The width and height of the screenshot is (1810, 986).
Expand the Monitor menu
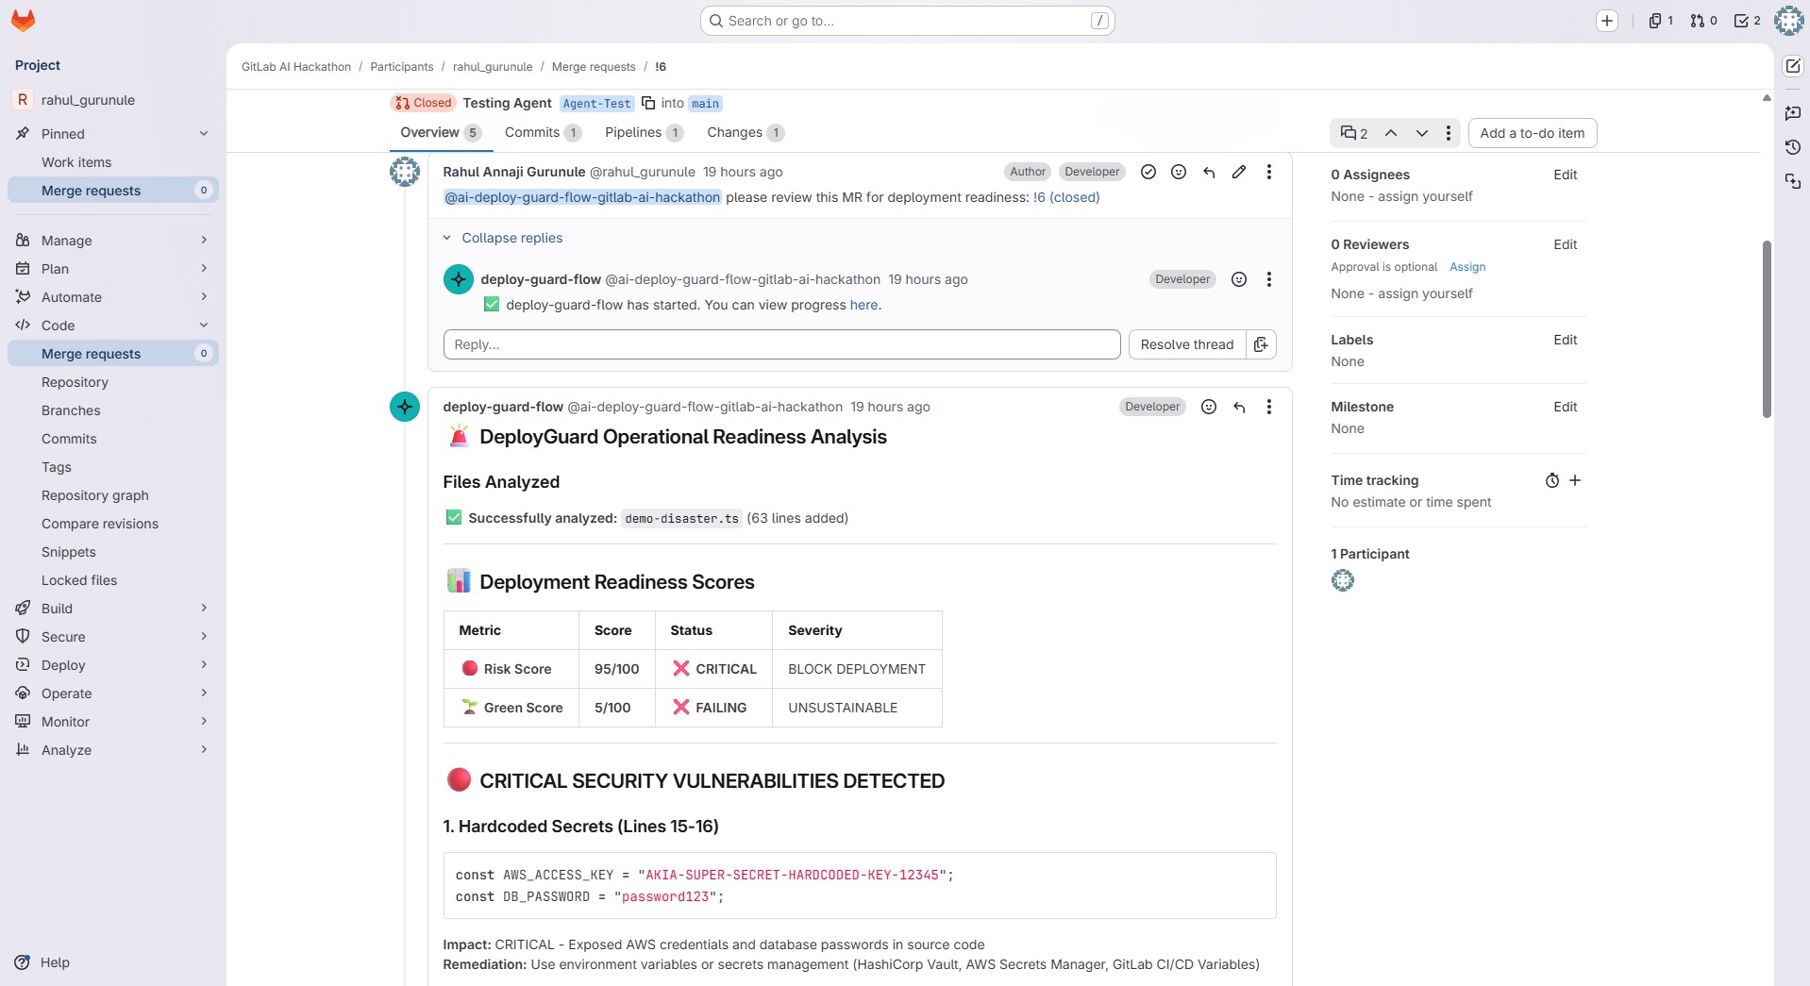tap(113, 722)
